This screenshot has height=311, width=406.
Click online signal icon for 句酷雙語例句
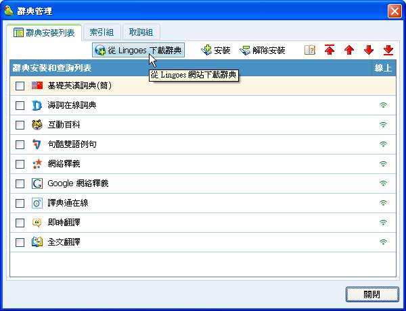[x=383, y=144]
